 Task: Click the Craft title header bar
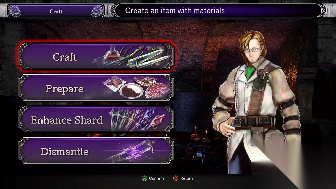(x=56, y=11)
